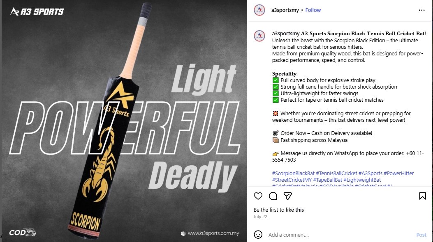433x242 pixels.
Task: Open the three-dot more options menu
Action: click(422, 10)
